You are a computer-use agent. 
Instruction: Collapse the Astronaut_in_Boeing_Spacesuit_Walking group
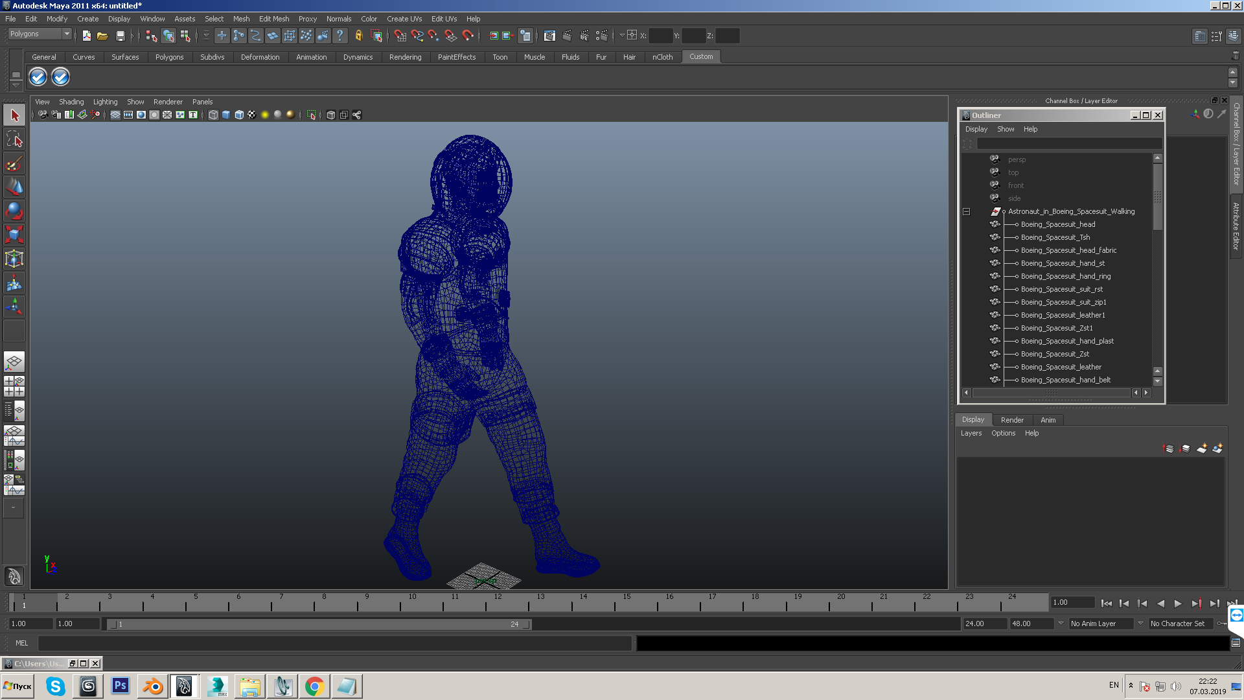coord(966,211)
